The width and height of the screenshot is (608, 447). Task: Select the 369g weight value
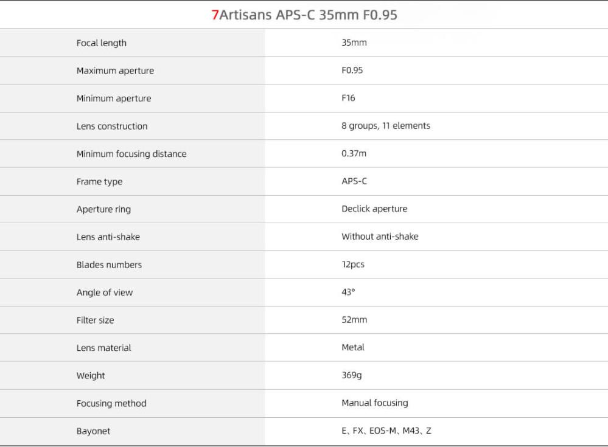352,375
